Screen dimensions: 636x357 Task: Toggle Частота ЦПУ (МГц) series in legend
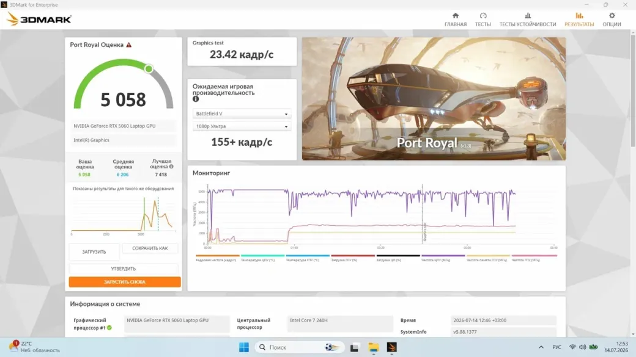(443, 258)
